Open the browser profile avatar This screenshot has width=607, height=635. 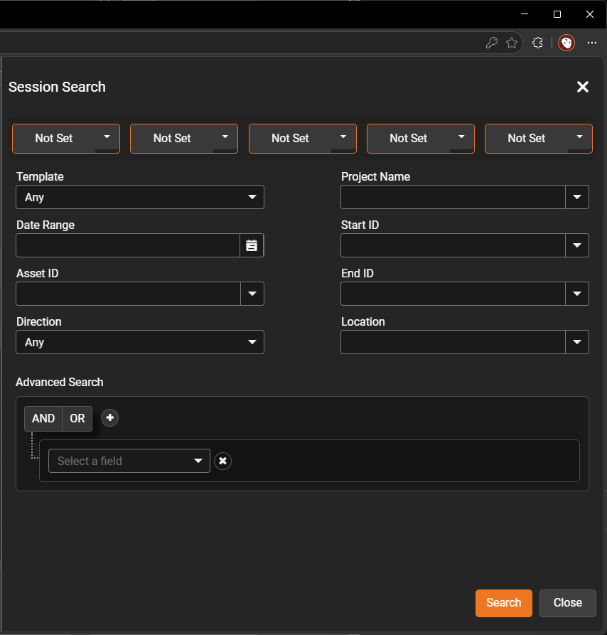click(566, 43)
